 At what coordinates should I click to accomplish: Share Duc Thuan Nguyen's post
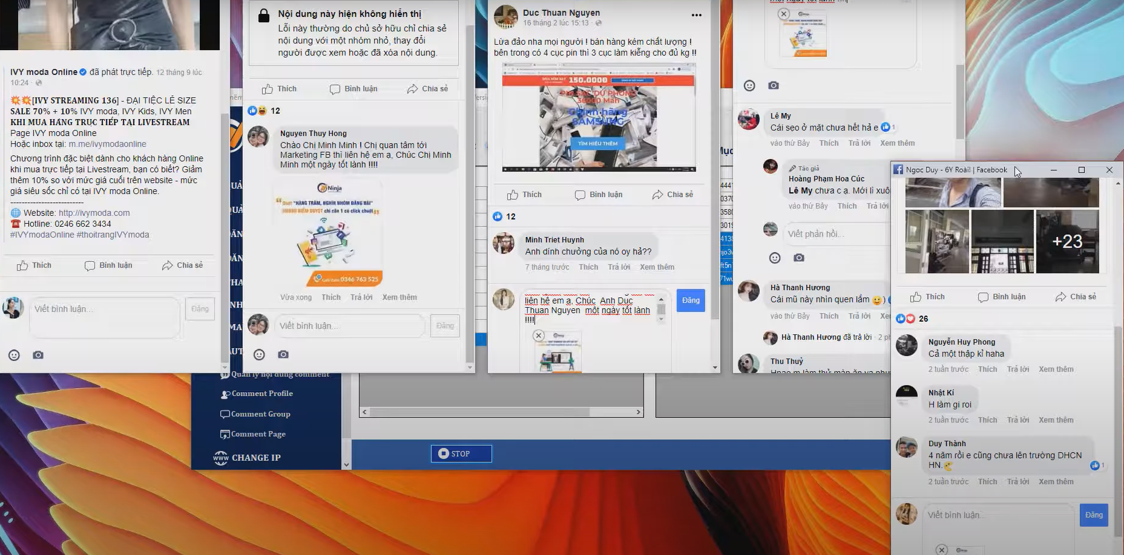(672, 195)
